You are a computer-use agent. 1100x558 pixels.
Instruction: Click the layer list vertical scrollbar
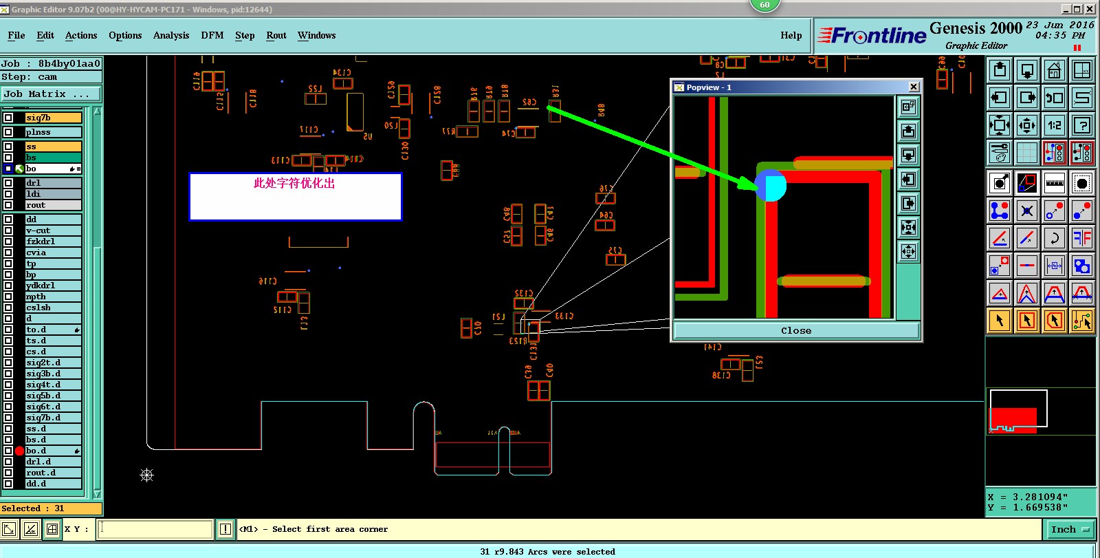[x=97, y=303]
